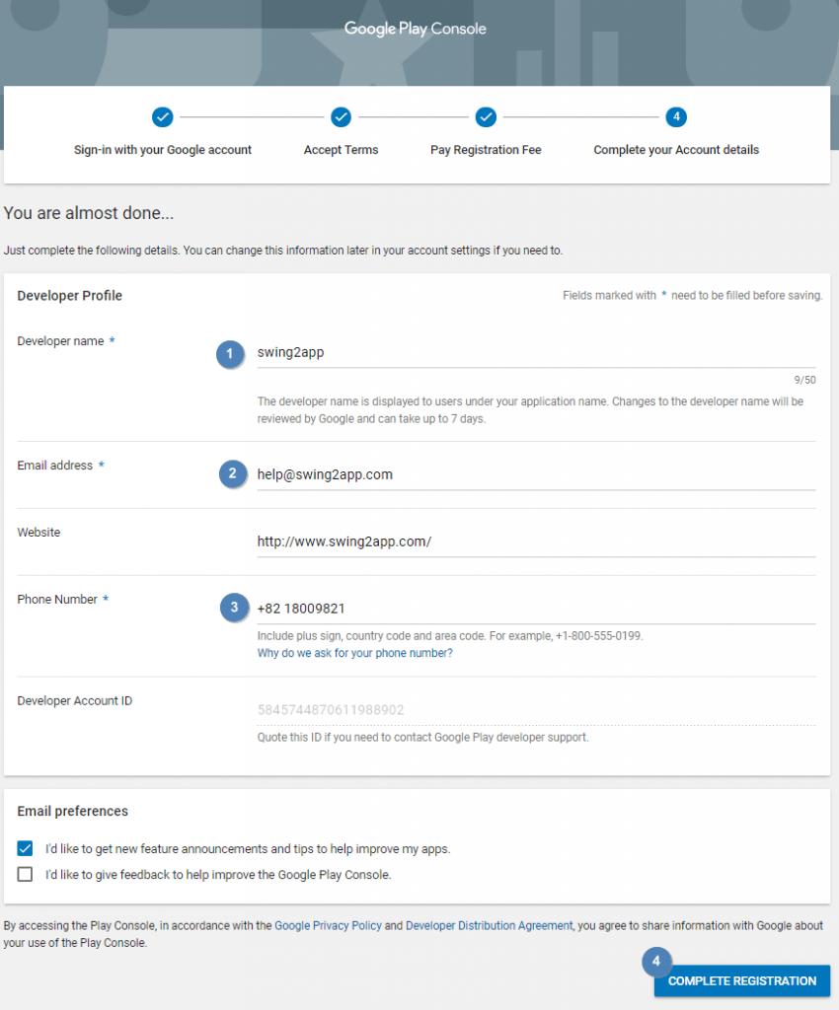Viewport: 839px width, 1010px height.
Task: Click the Sign-in step checkmark icon
Action: pos(162,116)
